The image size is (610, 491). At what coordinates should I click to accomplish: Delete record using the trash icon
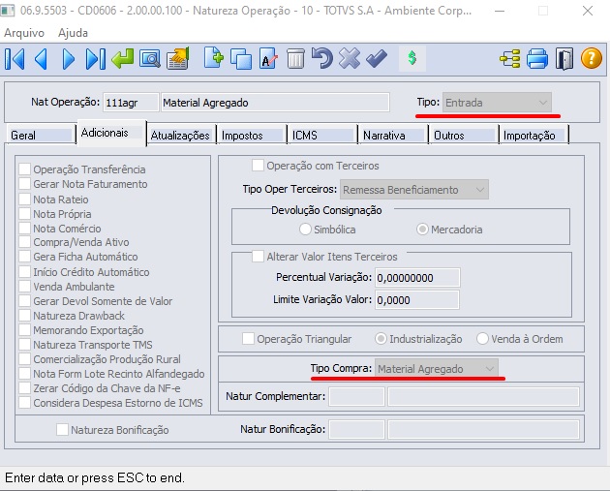pyautogui.click(x=295, y=59)
